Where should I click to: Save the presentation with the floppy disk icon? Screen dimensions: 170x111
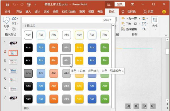[x=7, y=5]
